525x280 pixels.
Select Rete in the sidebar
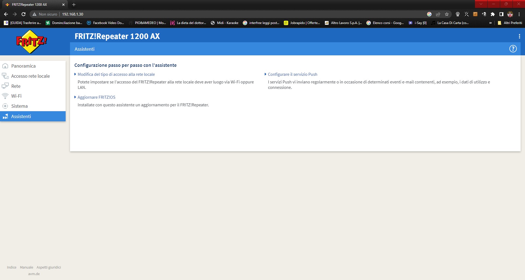(x=33, y=86)
